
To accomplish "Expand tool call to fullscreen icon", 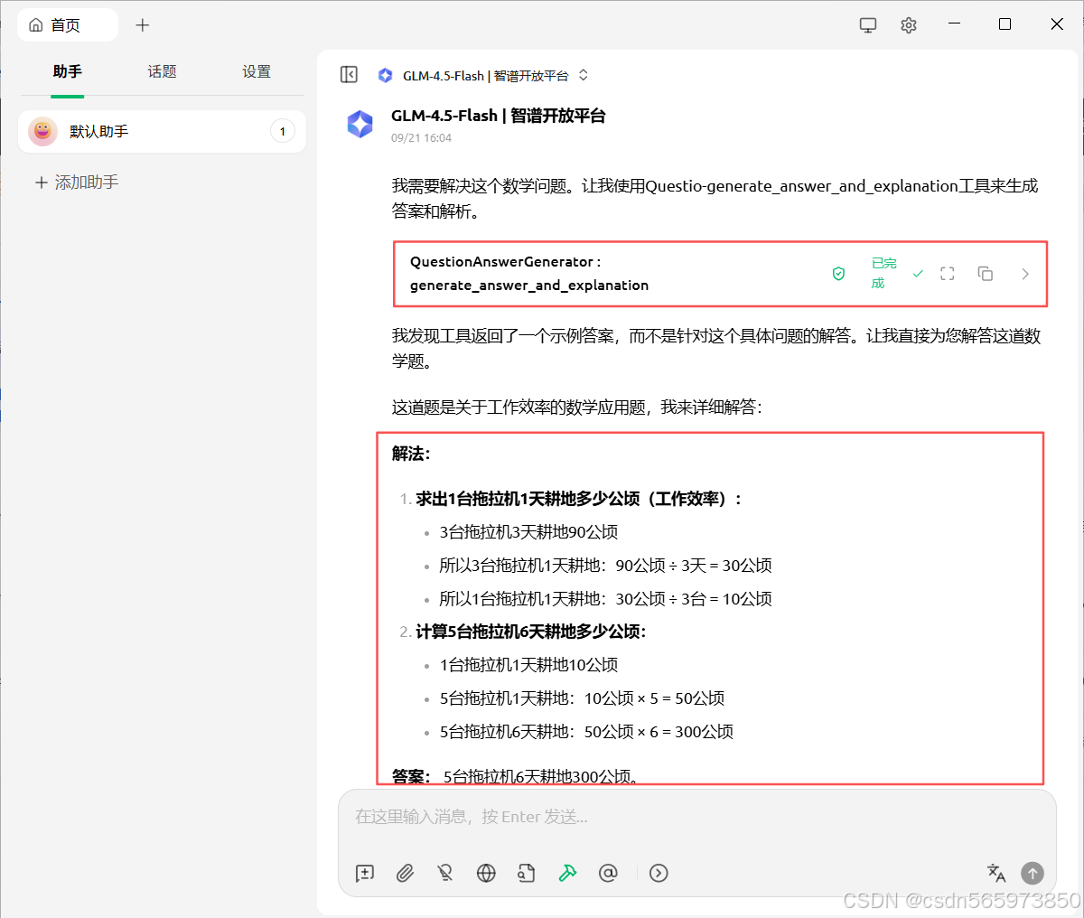I will coord(948,274).
